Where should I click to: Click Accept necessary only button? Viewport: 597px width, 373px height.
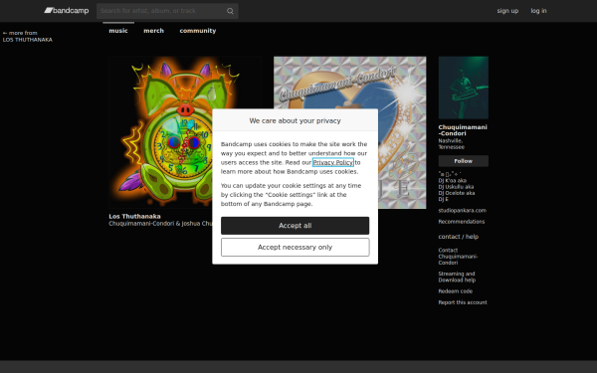coord(296,248)
